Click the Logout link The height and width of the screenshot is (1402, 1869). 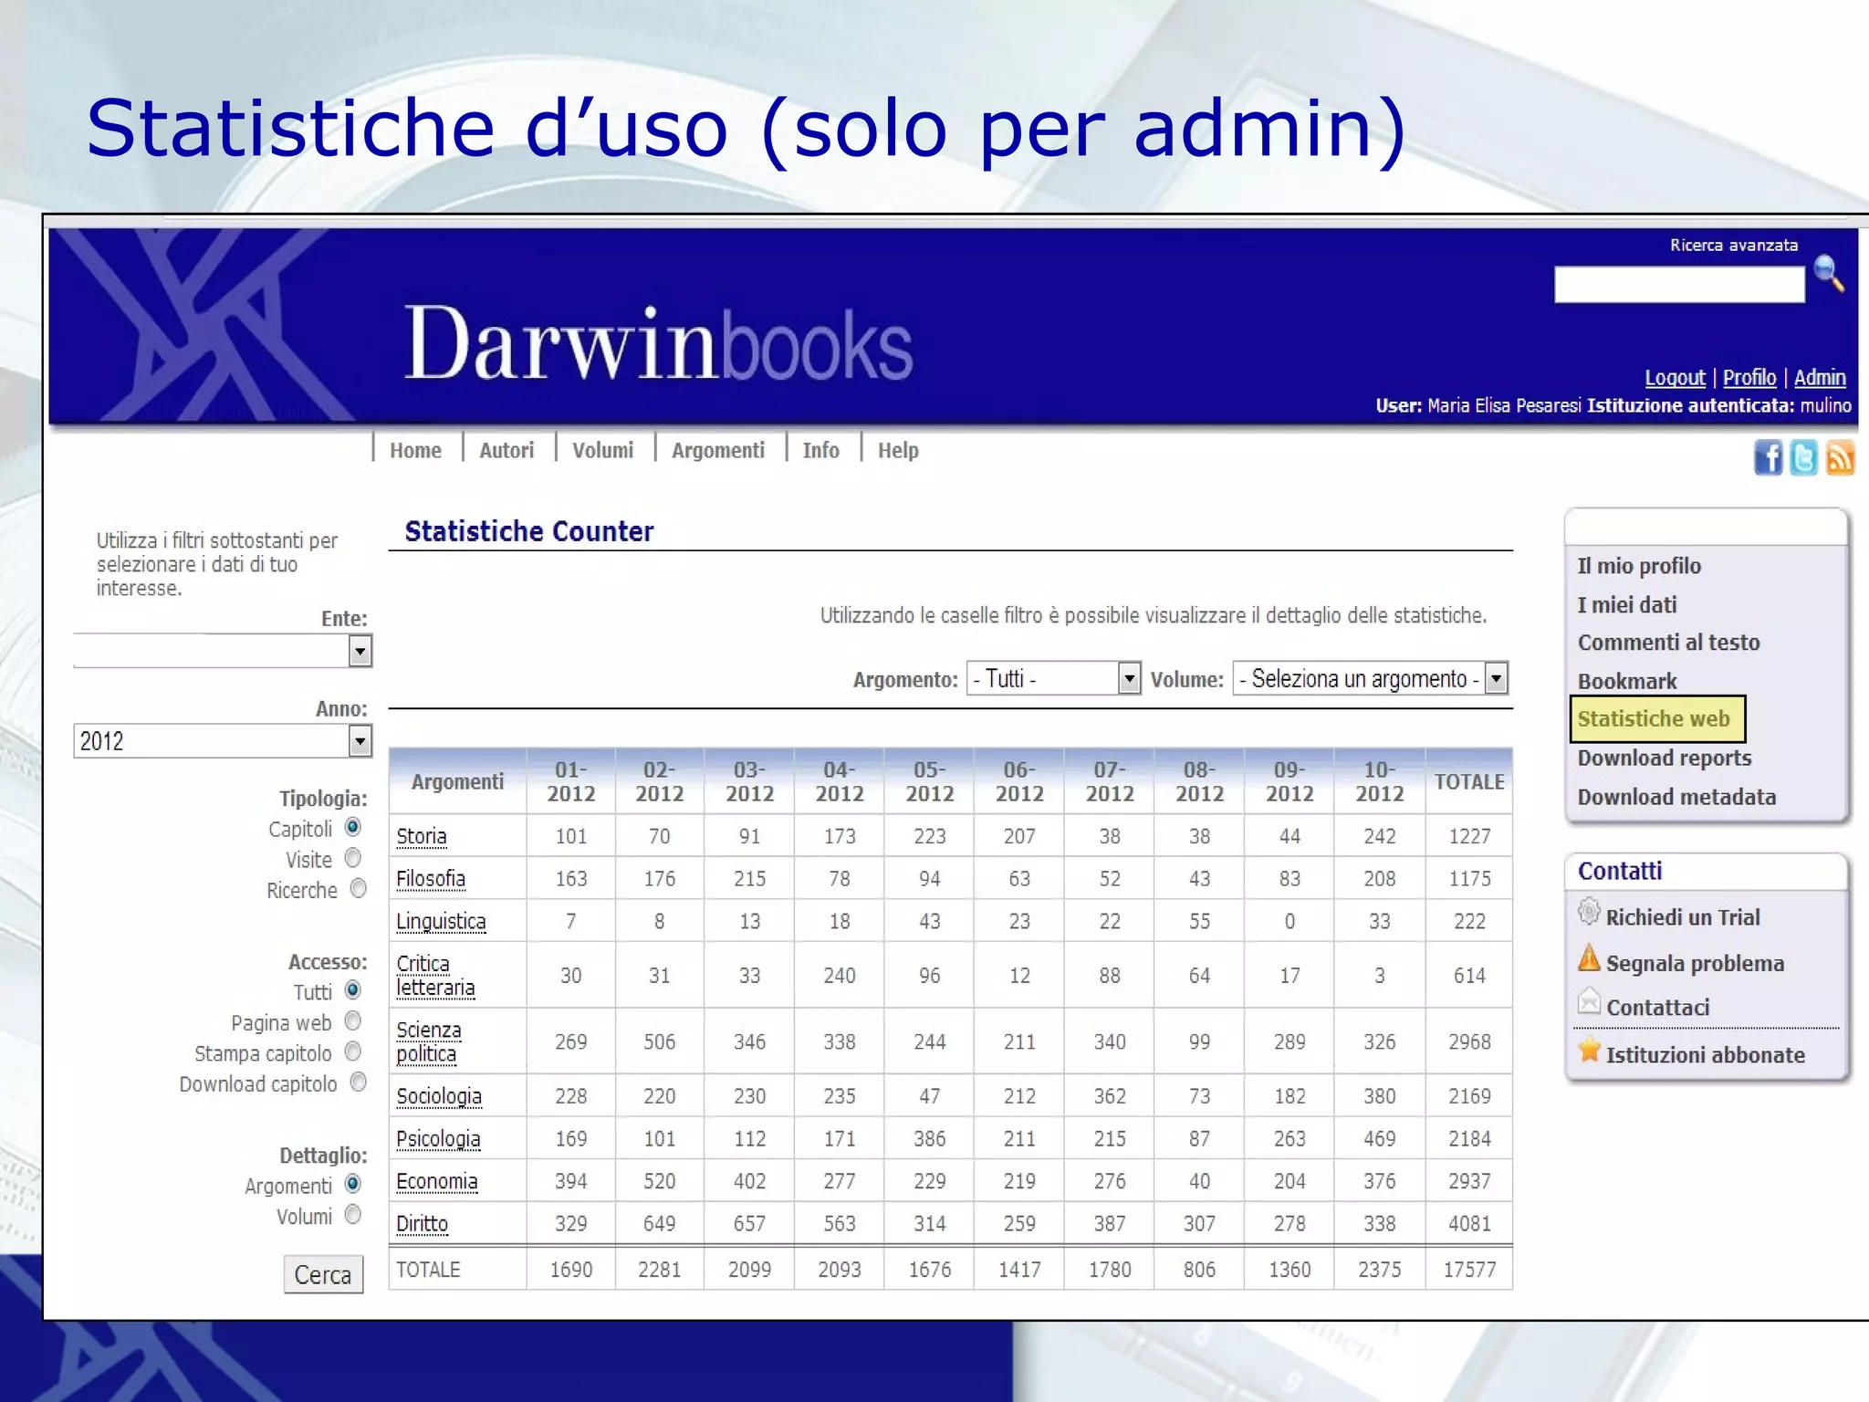1675,377
